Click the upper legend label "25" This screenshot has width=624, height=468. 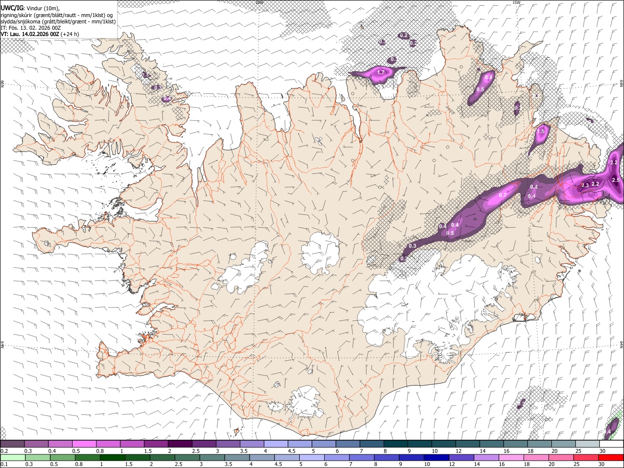point(578,451)
